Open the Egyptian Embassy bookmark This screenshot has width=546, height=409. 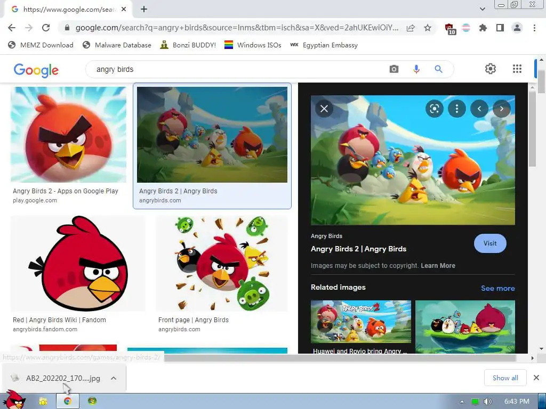pos(324,45)
